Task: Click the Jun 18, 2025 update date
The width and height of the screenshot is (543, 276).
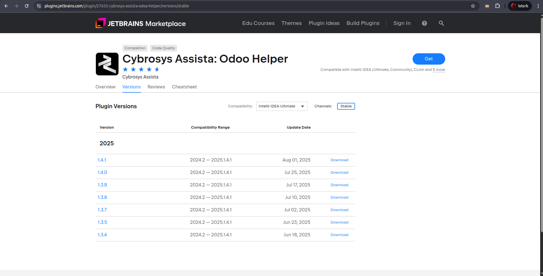Action: 297,235
